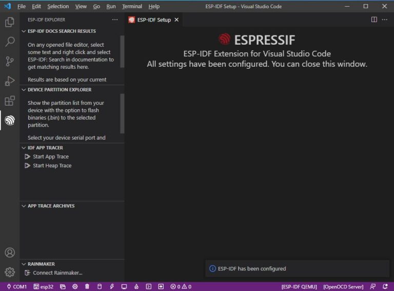Viewport: 394px width, 291px height.
Task: Open the Search view icon
Action: tap(10, 42)
